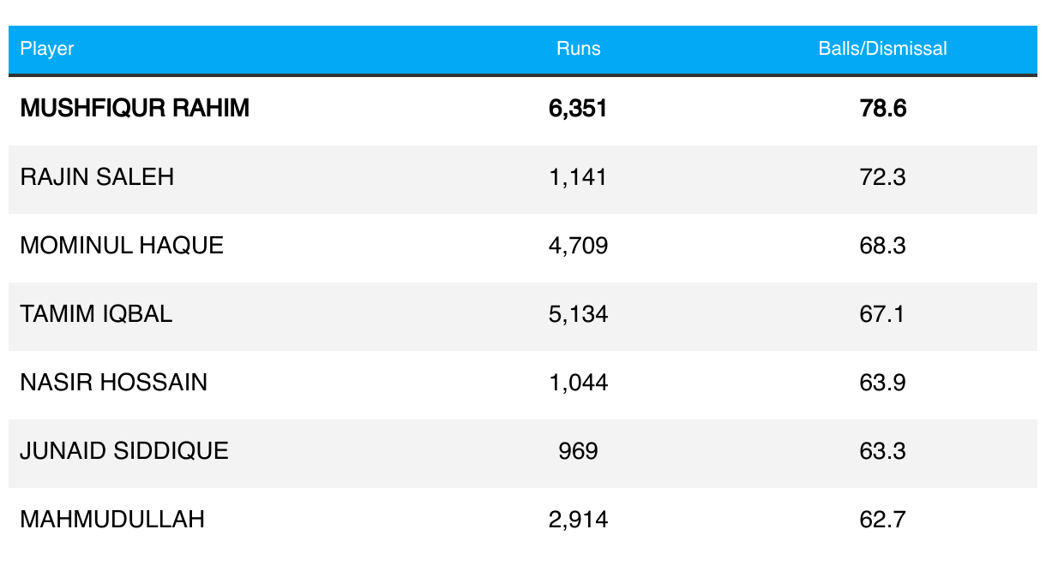Click the 67.1 balls/dismissal figure
This screenshot has width=1046, height=565.
883,314
